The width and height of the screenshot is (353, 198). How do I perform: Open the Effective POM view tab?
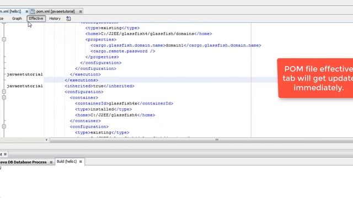point(36,19)
